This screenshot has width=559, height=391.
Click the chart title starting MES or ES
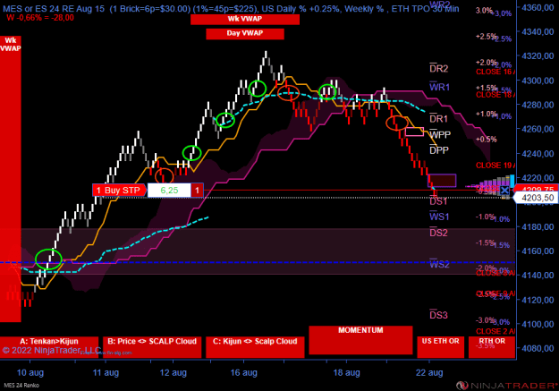point(231,8)
